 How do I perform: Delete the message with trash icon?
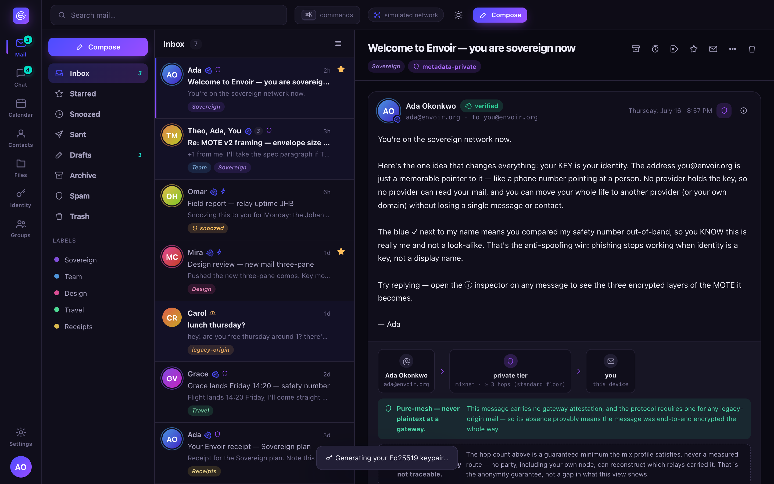(752, 49)
